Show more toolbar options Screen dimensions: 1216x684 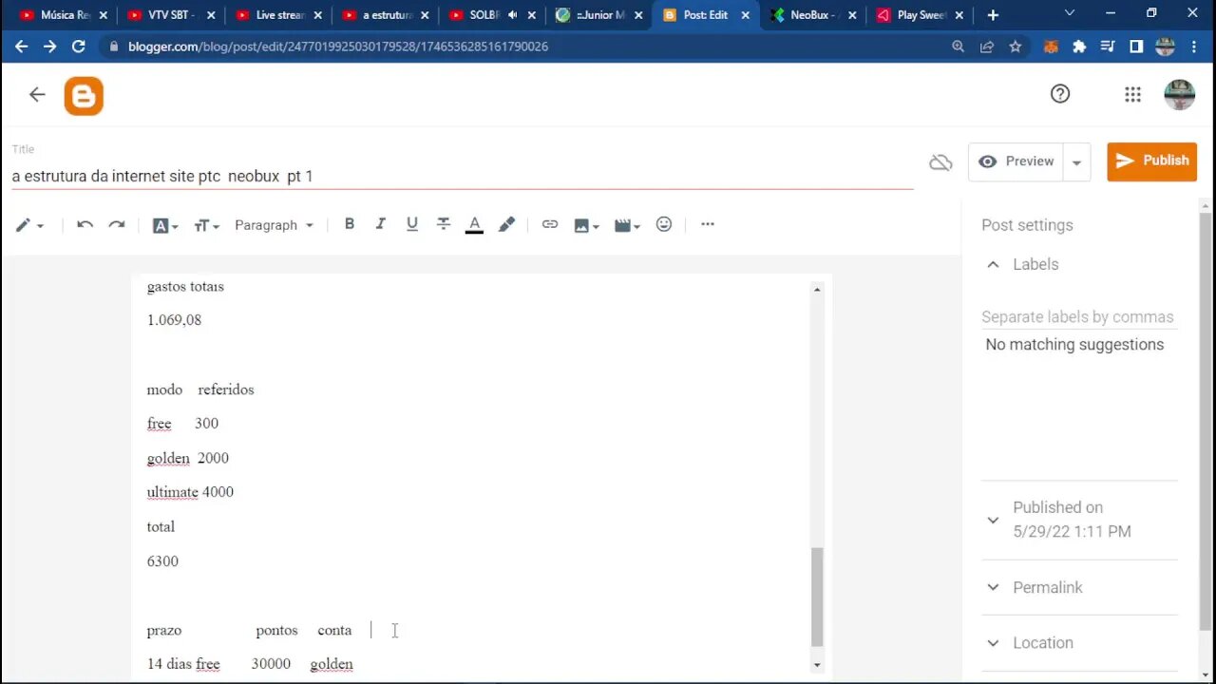[x=708, y=224]
